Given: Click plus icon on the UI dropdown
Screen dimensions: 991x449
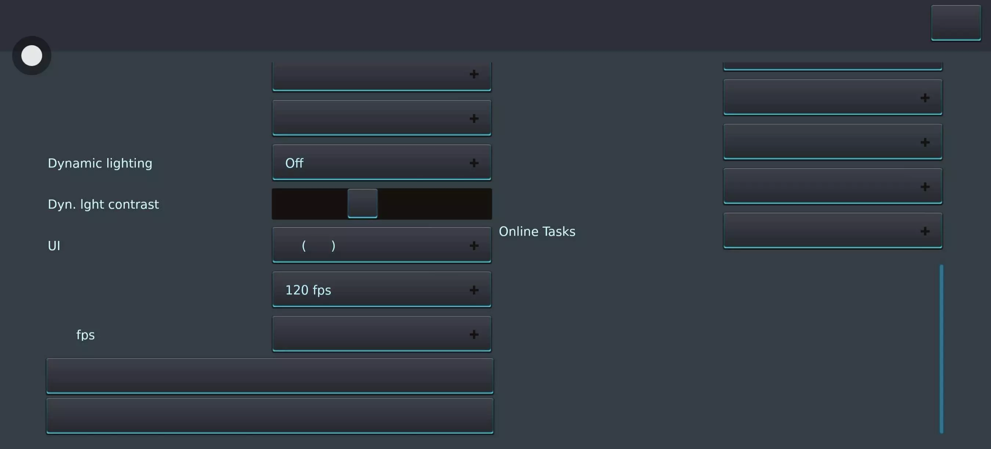Looking at the screenshot, I should pos(474,245).
